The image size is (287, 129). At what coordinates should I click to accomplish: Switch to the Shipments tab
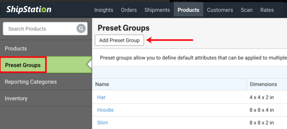click(x=157, y=10)
